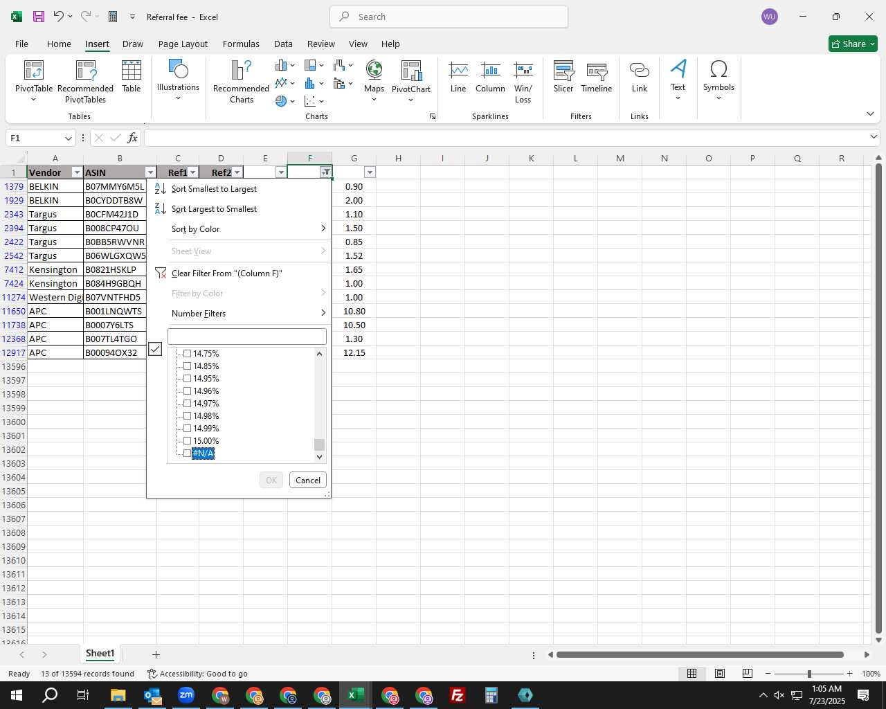
Task: Check the 15.00% filter value
Action: tap(187, 441)
